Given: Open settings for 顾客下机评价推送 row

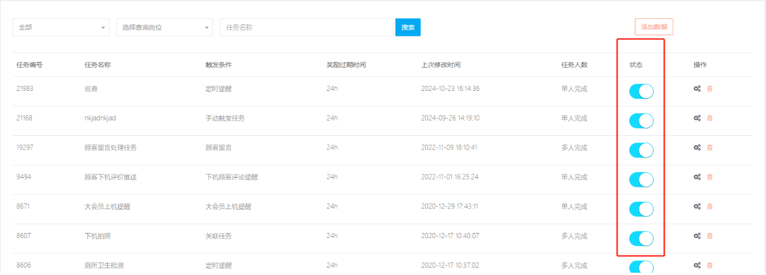Looking at the screenshot, I should point(697,177).
